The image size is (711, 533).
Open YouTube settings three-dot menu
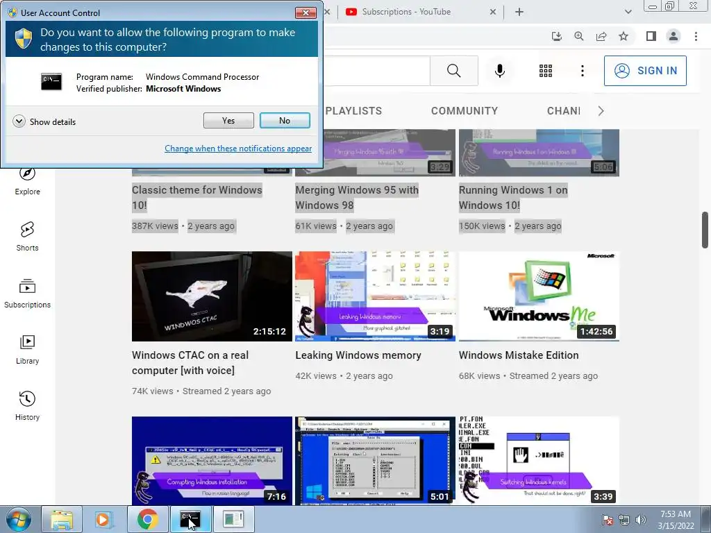tap(583, 71)
